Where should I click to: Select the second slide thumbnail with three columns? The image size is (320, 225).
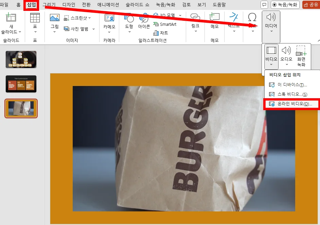(21, 84)
